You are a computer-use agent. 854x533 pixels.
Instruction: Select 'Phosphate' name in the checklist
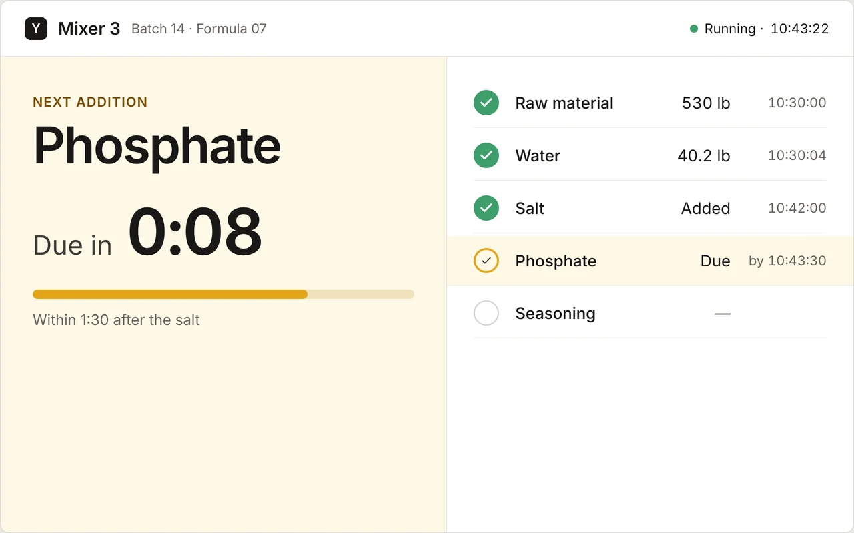556,261
